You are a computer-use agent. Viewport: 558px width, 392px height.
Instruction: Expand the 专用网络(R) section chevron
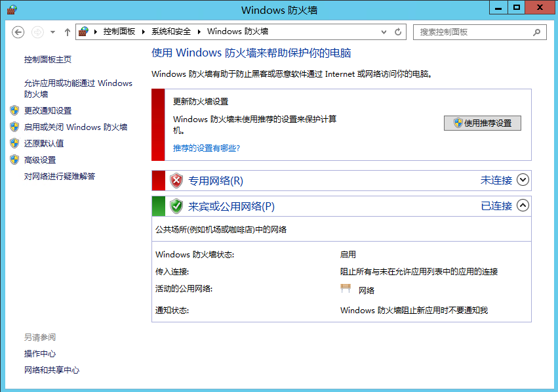[x=523, y=180]
